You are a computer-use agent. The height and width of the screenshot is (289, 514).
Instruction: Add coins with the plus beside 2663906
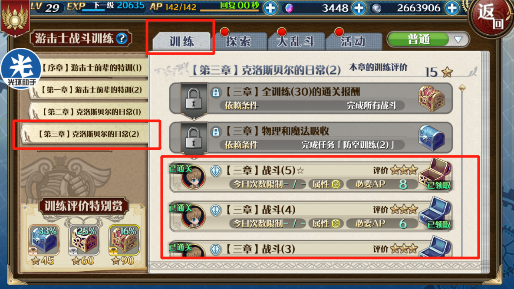tap(452, 8)
